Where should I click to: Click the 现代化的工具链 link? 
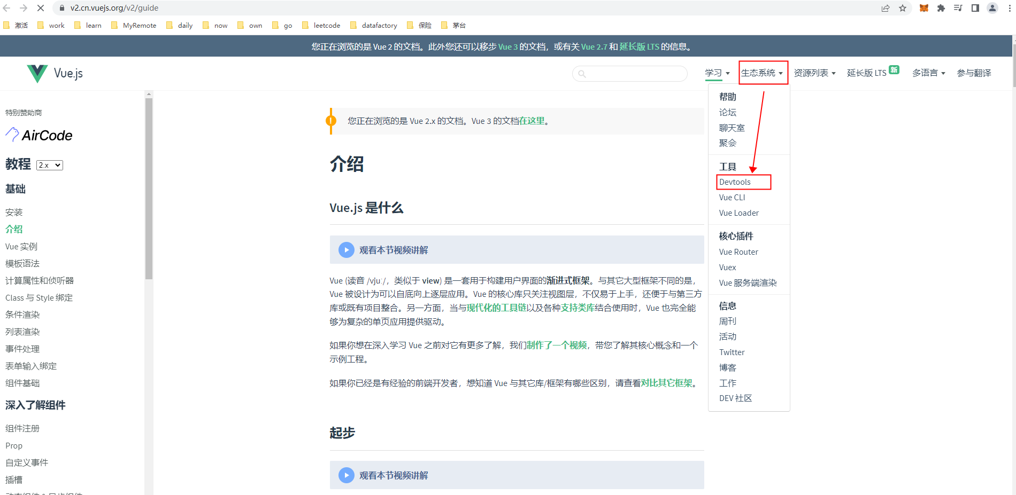[496, 308]
